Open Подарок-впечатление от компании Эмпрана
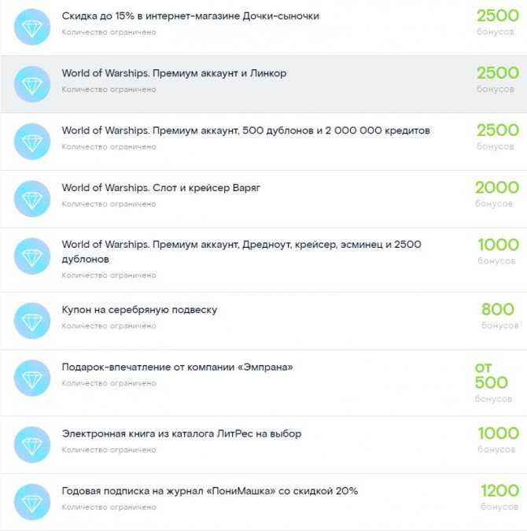Screen dimensions: 527x531 (178, 367)
